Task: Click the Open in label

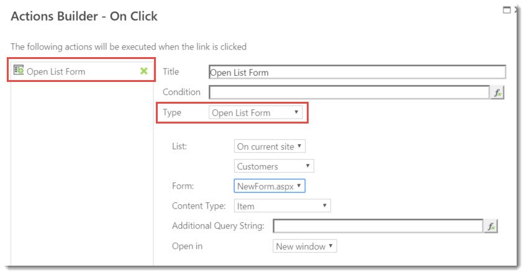Action: (187, 246)
